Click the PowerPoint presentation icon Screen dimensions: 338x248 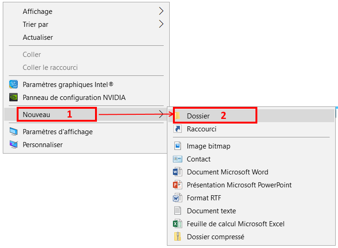click(178, 185)
